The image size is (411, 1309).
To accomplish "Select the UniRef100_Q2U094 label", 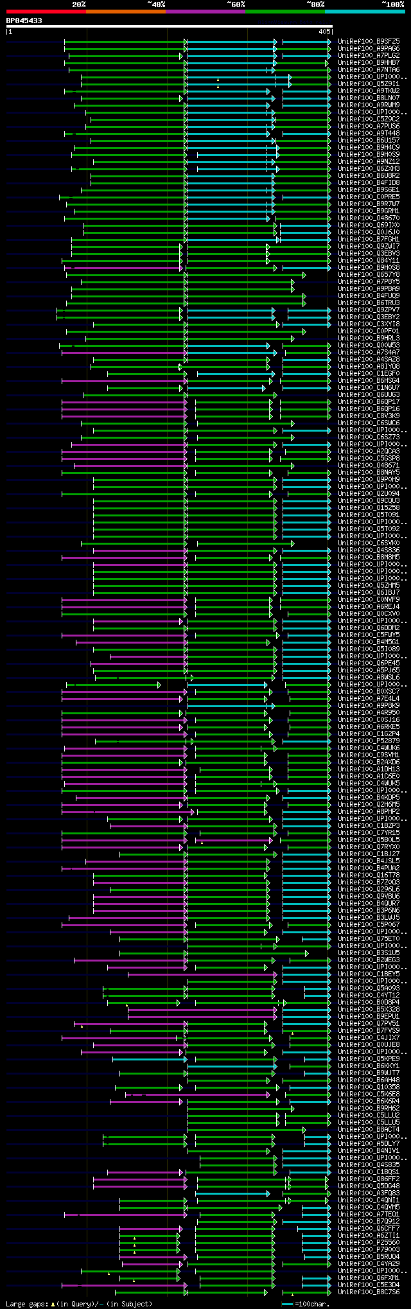I will pos(369,493).
